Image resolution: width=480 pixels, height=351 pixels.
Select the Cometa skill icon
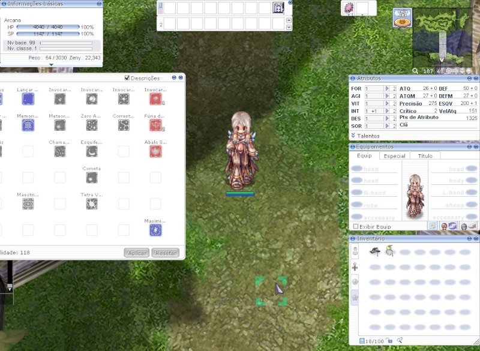coord(92,178)
